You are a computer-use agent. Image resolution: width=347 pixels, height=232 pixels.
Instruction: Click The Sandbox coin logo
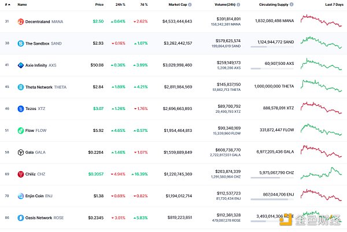pyautogui.click(x=21, y=43)
